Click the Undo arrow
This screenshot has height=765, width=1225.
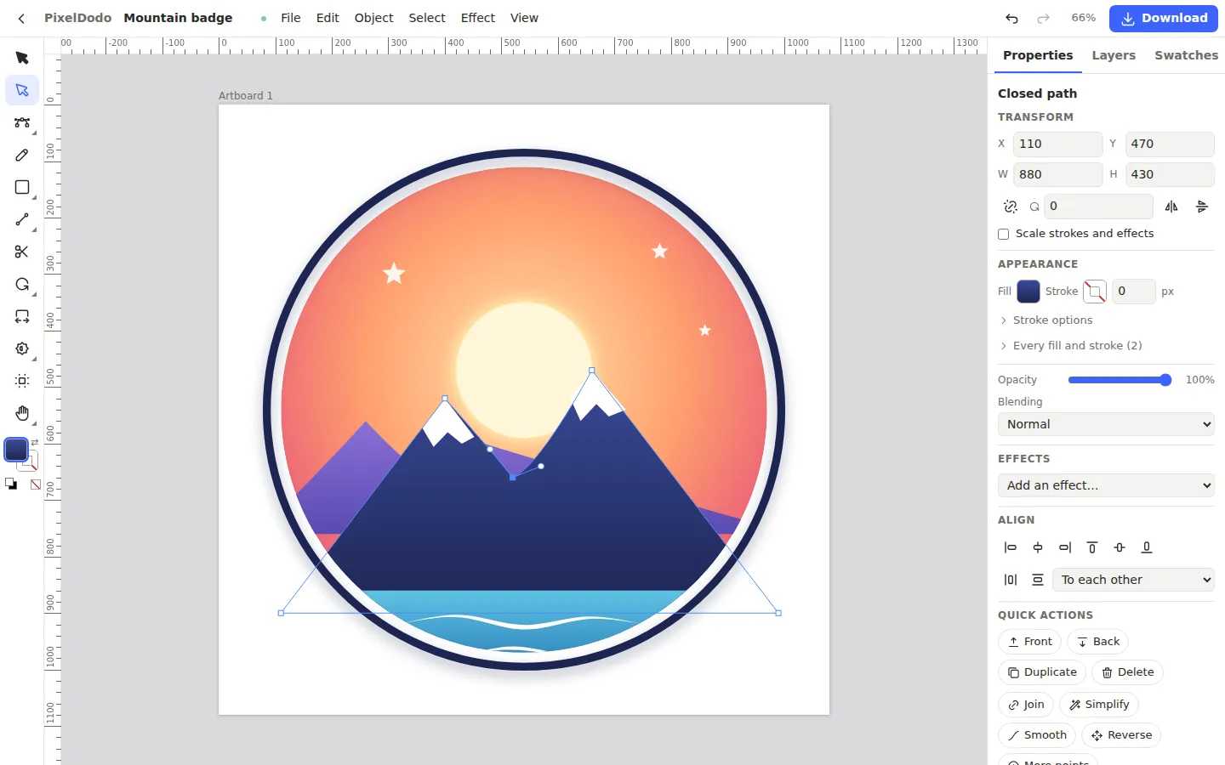pyautogui.click(x=1011, y=18)
